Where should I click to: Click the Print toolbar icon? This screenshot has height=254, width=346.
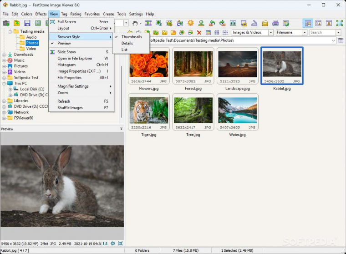pos(275,23)
